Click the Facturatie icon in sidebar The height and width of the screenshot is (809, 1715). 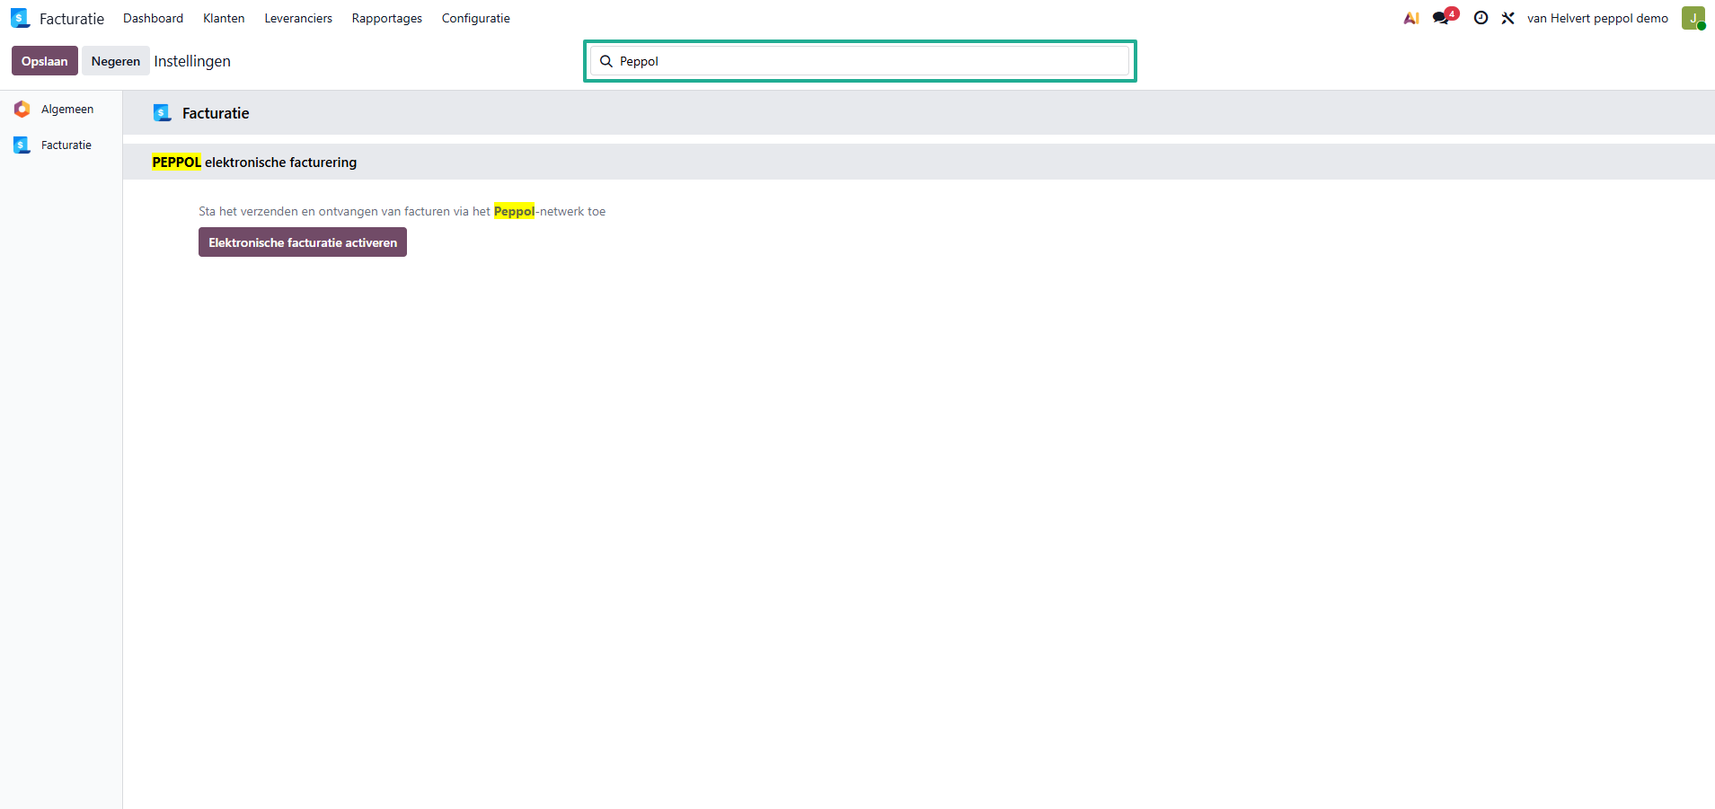point(22,145)
